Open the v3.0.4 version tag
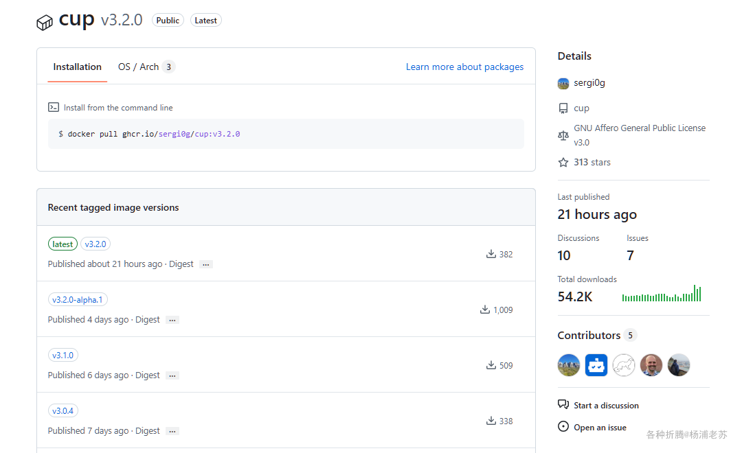This screenshot has height=453, width=742. [x=63, y=410]
